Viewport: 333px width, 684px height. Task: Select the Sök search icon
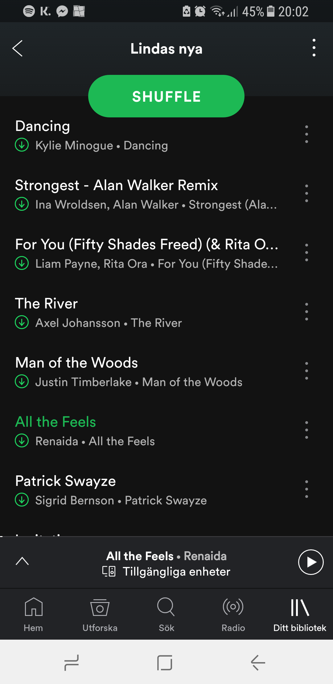click(166, 607)
